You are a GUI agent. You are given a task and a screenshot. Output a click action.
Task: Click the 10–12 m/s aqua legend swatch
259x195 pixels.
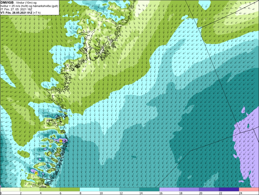[x=110, y=189]
